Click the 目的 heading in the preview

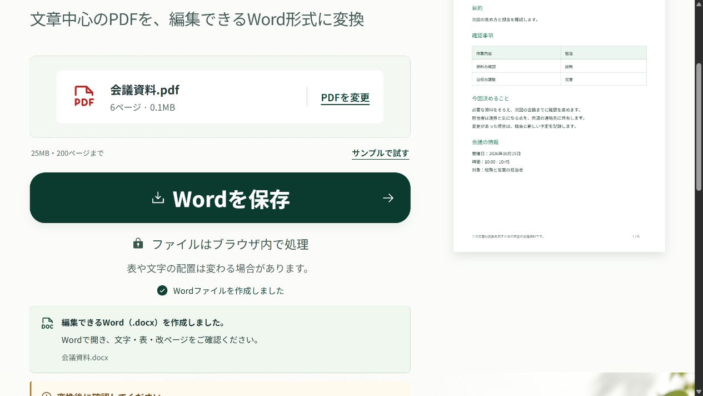tap(477, 8)
